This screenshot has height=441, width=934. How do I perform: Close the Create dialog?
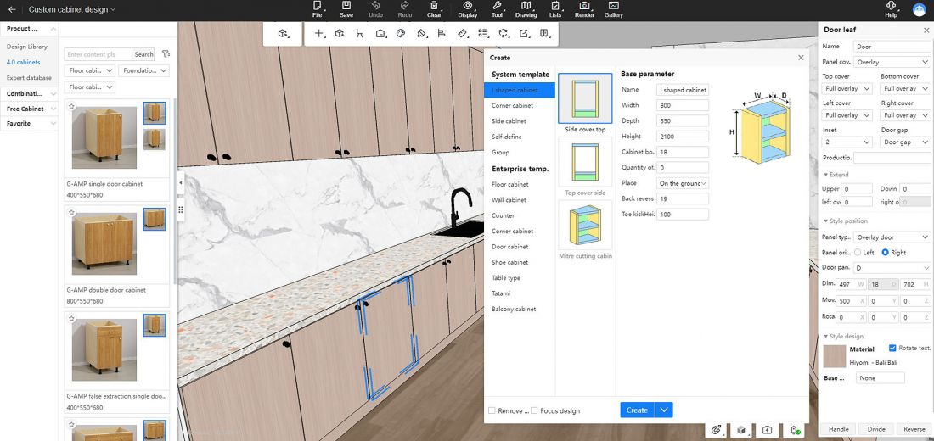[801, 58]
